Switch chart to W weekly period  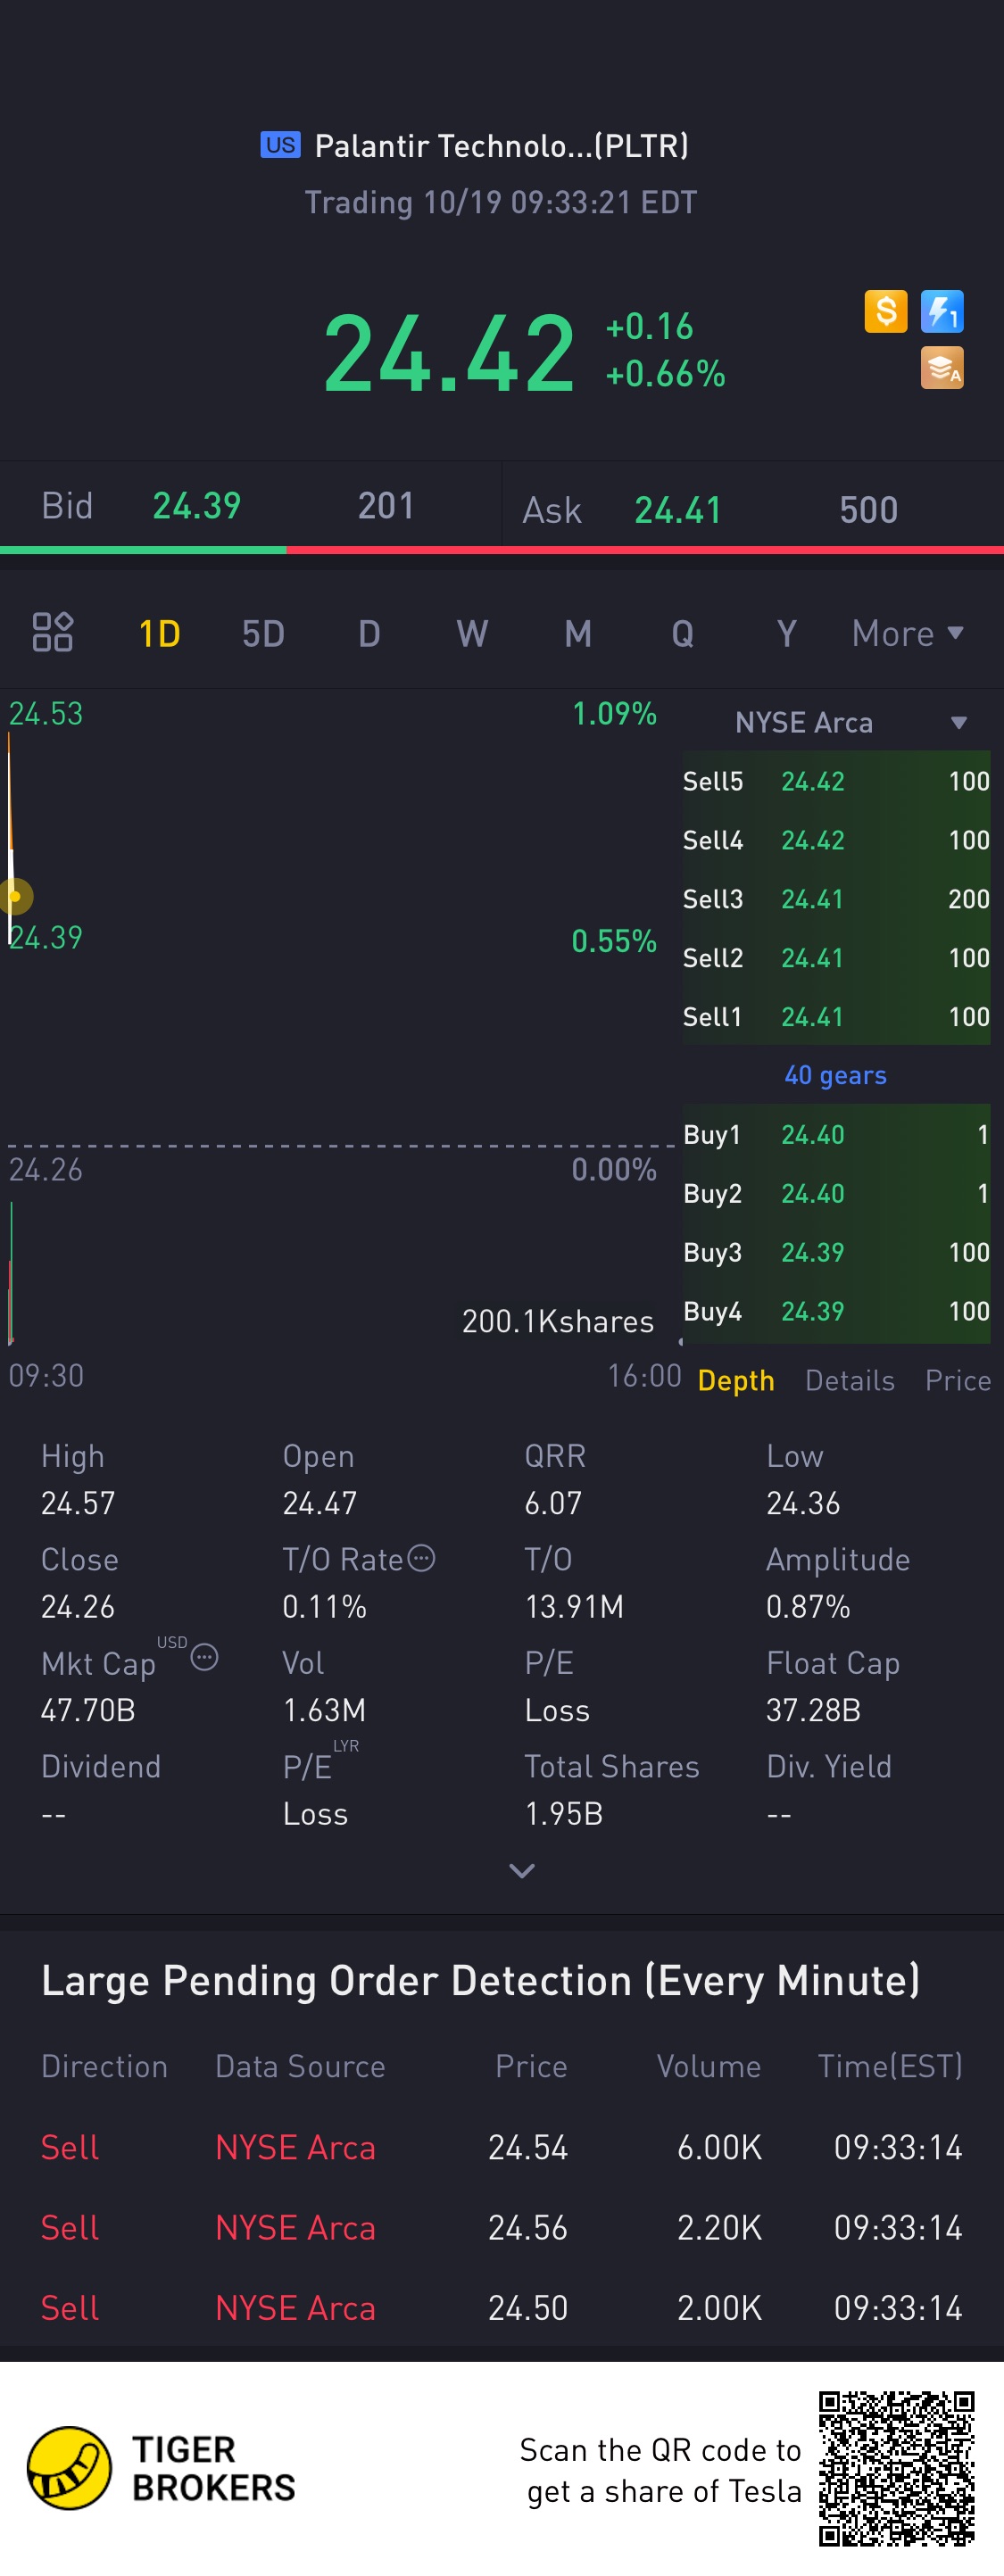point(472,634)
